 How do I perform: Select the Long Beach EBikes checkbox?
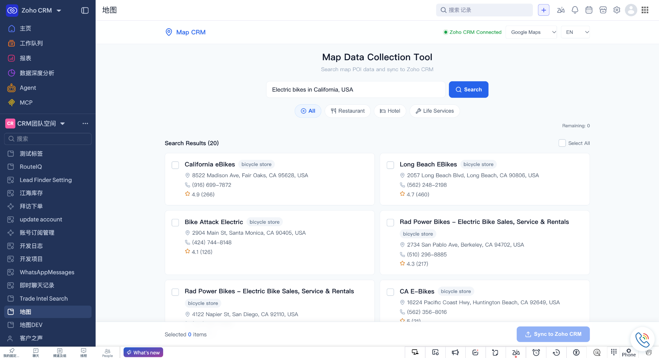(390, 165)
